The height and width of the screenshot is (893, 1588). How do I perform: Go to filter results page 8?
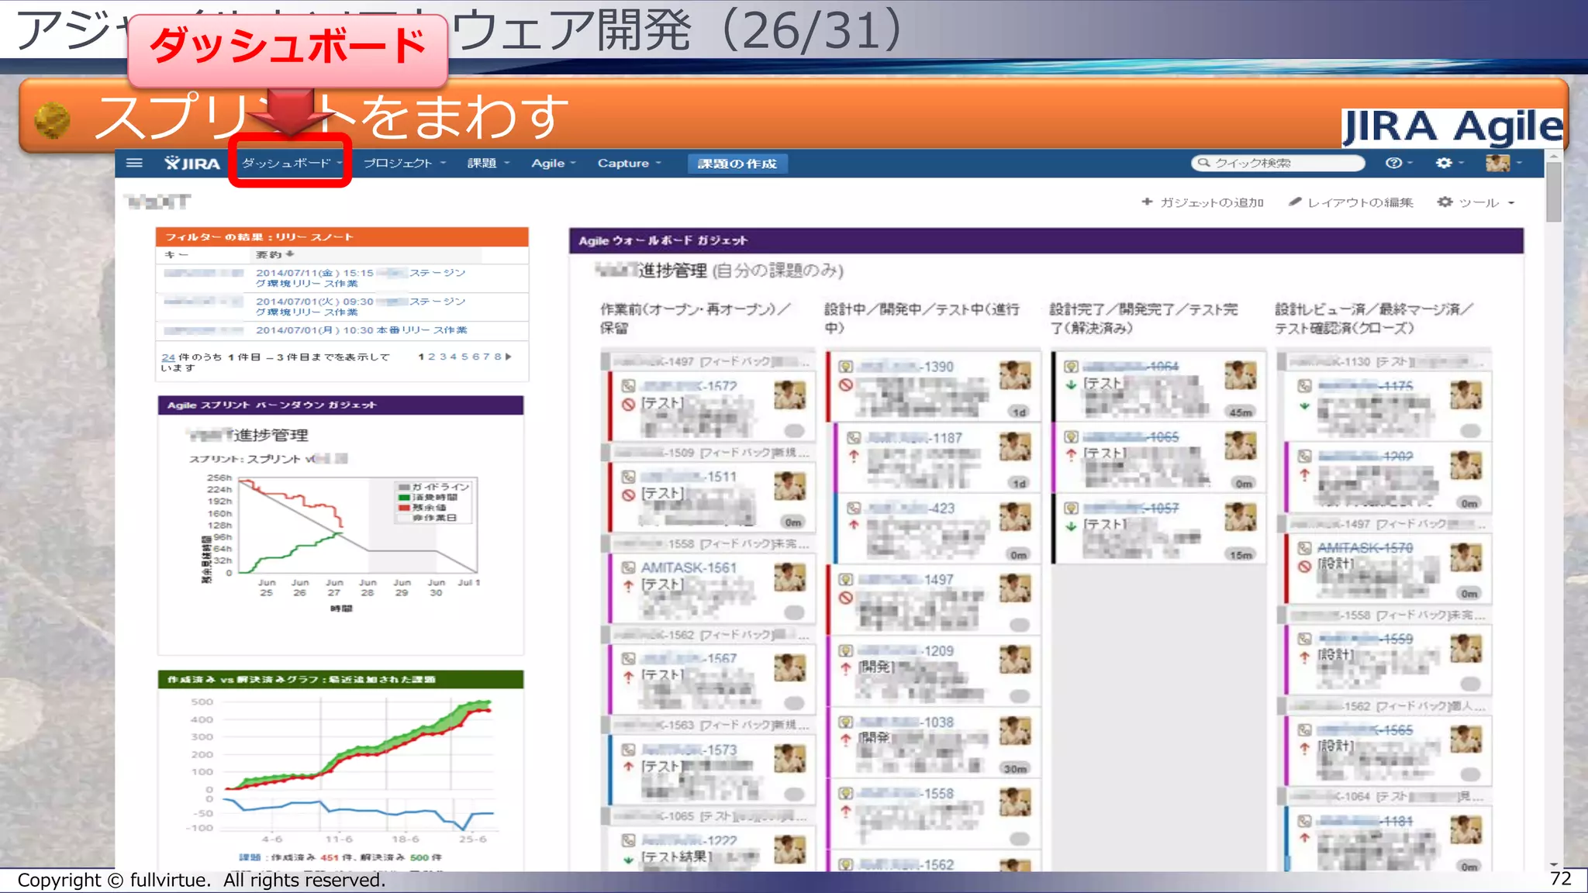coord(497,357)
